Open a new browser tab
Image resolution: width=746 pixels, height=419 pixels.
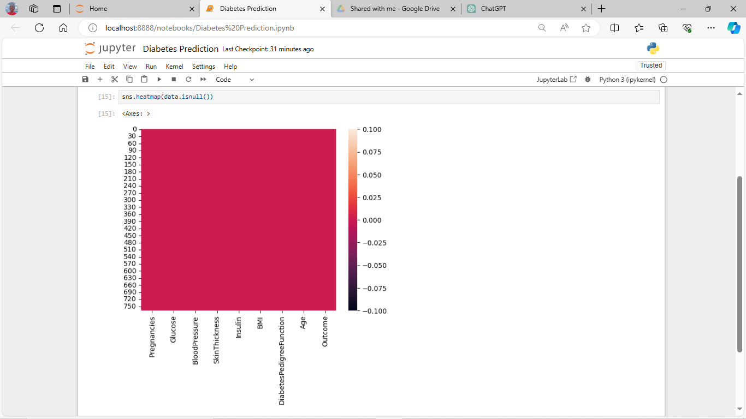(601, 9)
